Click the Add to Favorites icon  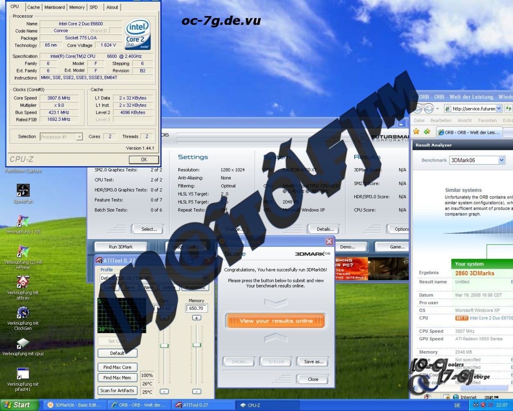(x=427, y=132)
